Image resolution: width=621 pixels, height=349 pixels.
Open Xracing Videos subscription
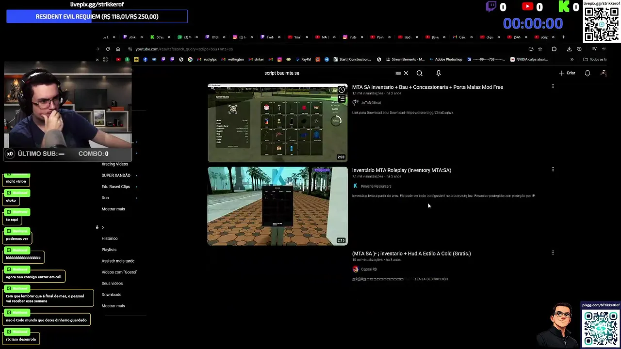[x=114, y=164]
